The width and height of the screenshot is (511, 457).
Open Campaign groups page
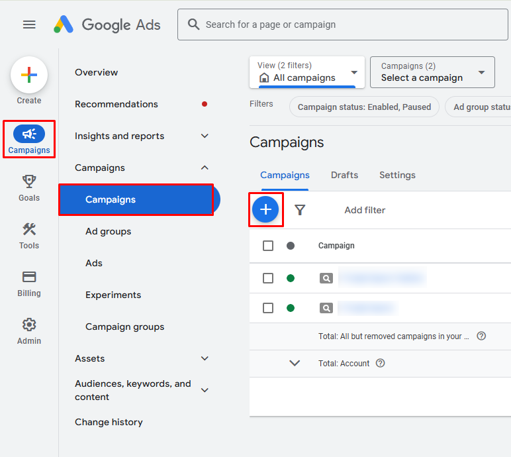tap(125, 327)
